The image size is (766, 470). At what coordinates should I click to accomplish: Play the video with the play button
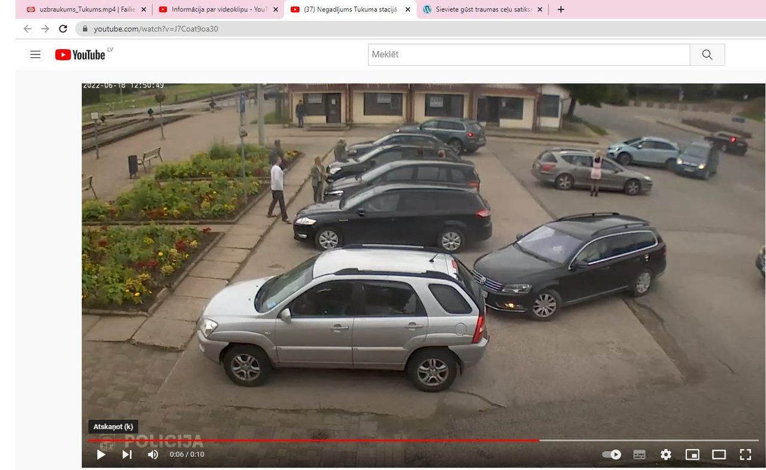point(101,454)
